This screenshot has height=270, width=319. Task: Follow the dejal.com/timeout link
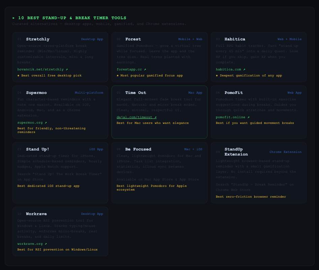click(136, 117)
